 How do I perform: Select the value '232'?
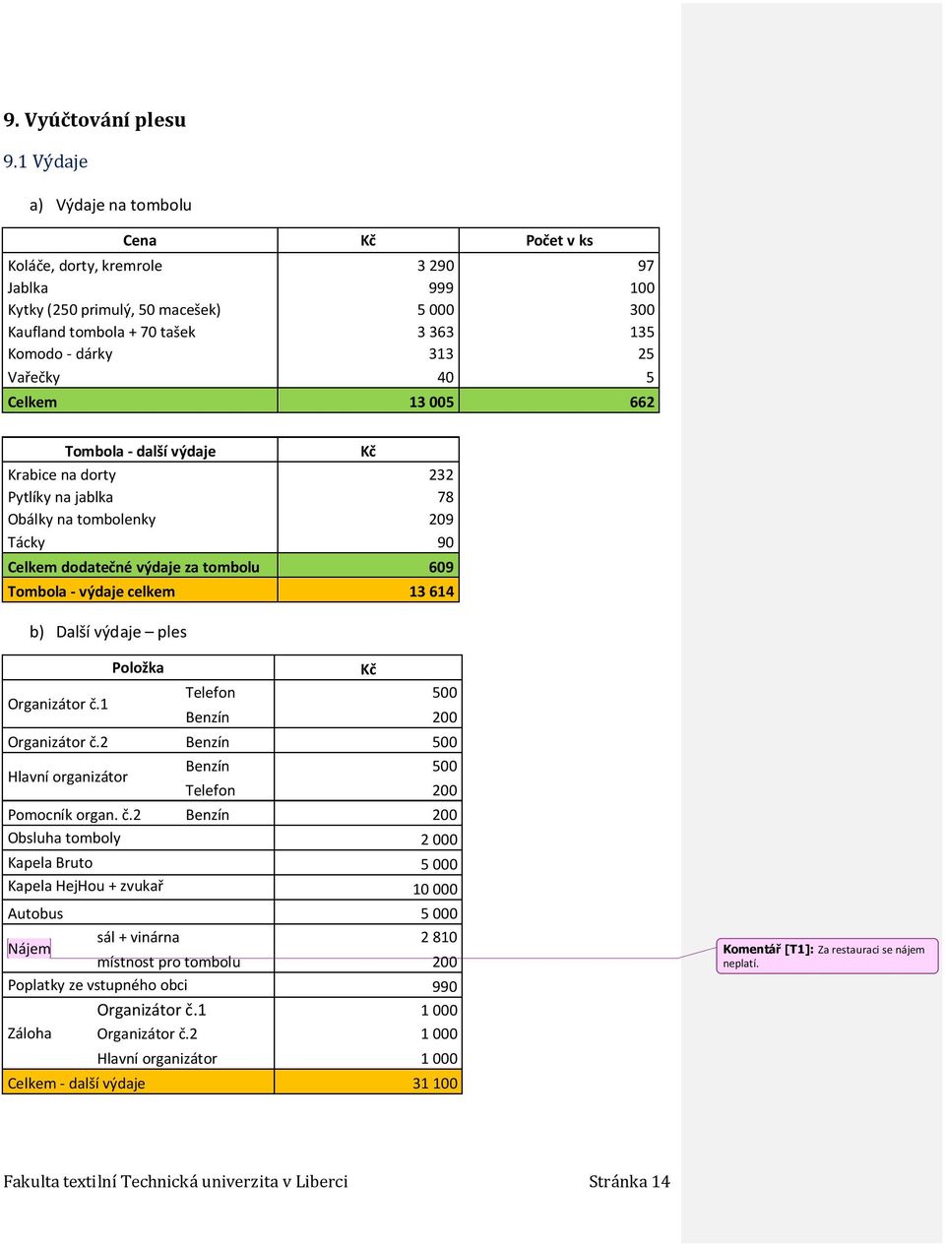441,475
